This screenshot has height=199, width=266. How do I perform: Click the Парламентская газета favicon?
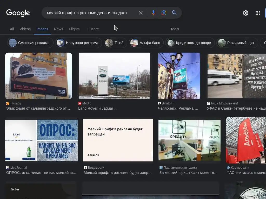[x=161, y=168]
